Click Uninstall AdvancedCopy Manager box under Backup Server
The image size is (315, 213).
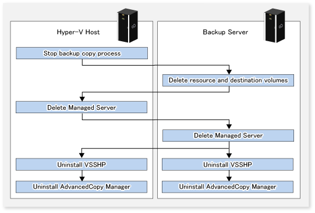[x=228, y=187]
